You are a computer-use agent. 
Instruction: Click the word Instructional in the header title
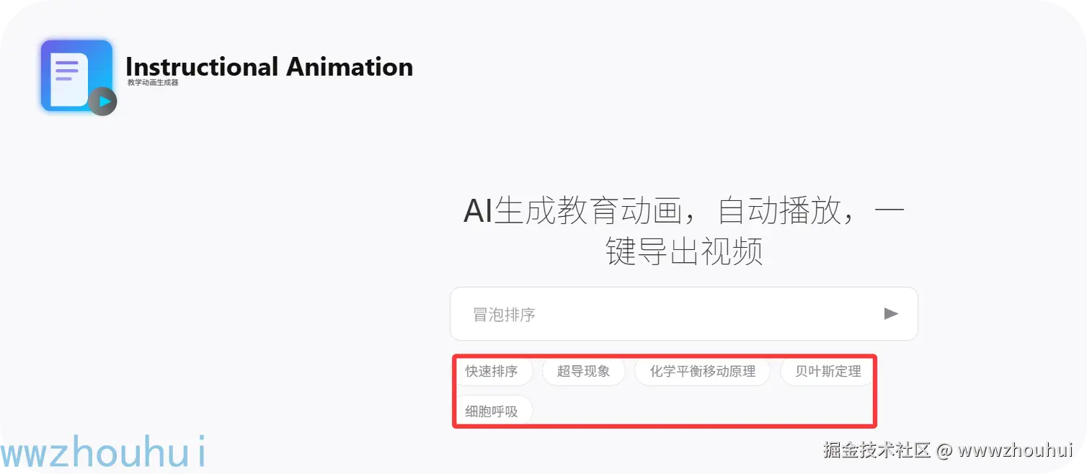(202, 67)
